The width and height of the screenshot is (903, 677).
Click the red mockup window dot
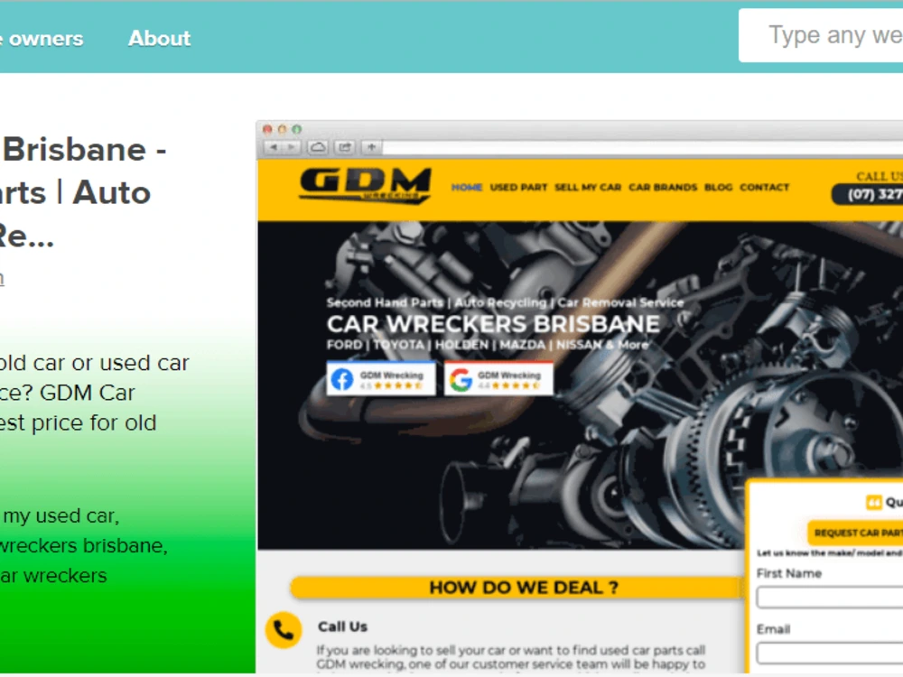point(267,129)
